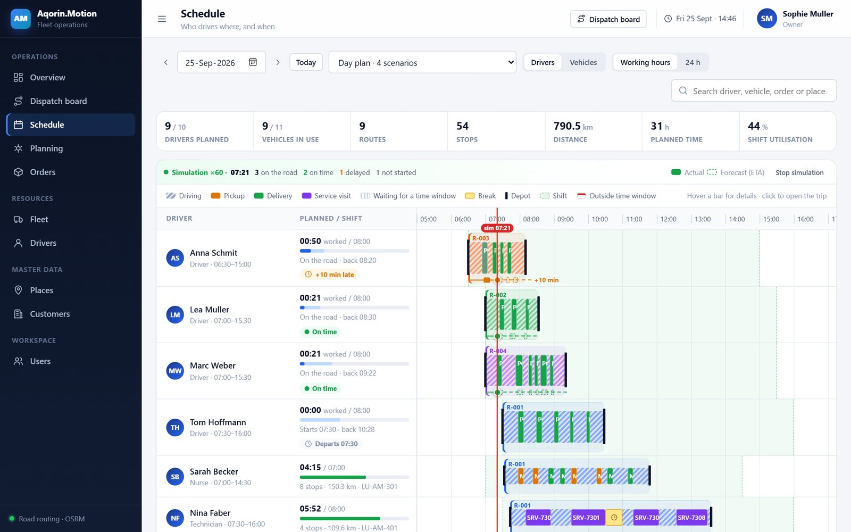Open Sophie Muller SM avatar
Viewport: 851px width, 532px height.
766,19
